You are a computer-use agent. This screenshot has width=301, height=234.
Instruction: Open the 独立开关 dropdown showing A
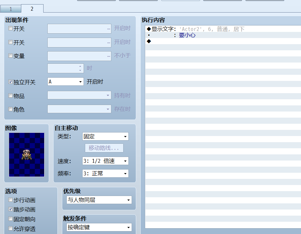coord(65,82)
